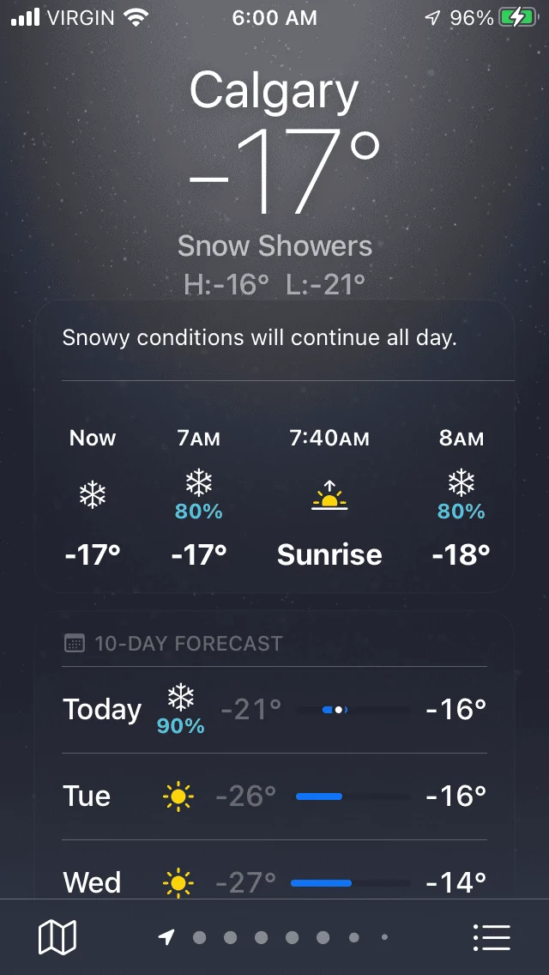Tap the calendar icon beside 10-Day Forecast
This screenshot has height=975, width=549.
pos(75,643)
